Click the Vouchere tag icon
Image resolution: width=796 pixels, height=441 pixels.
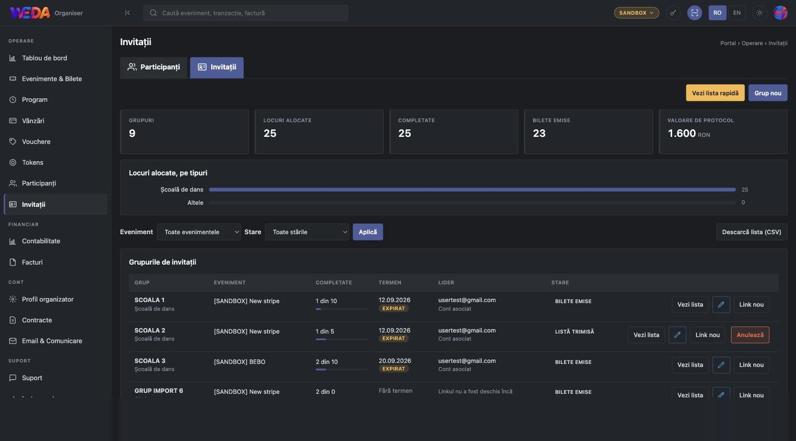click(x=13, y=142)
